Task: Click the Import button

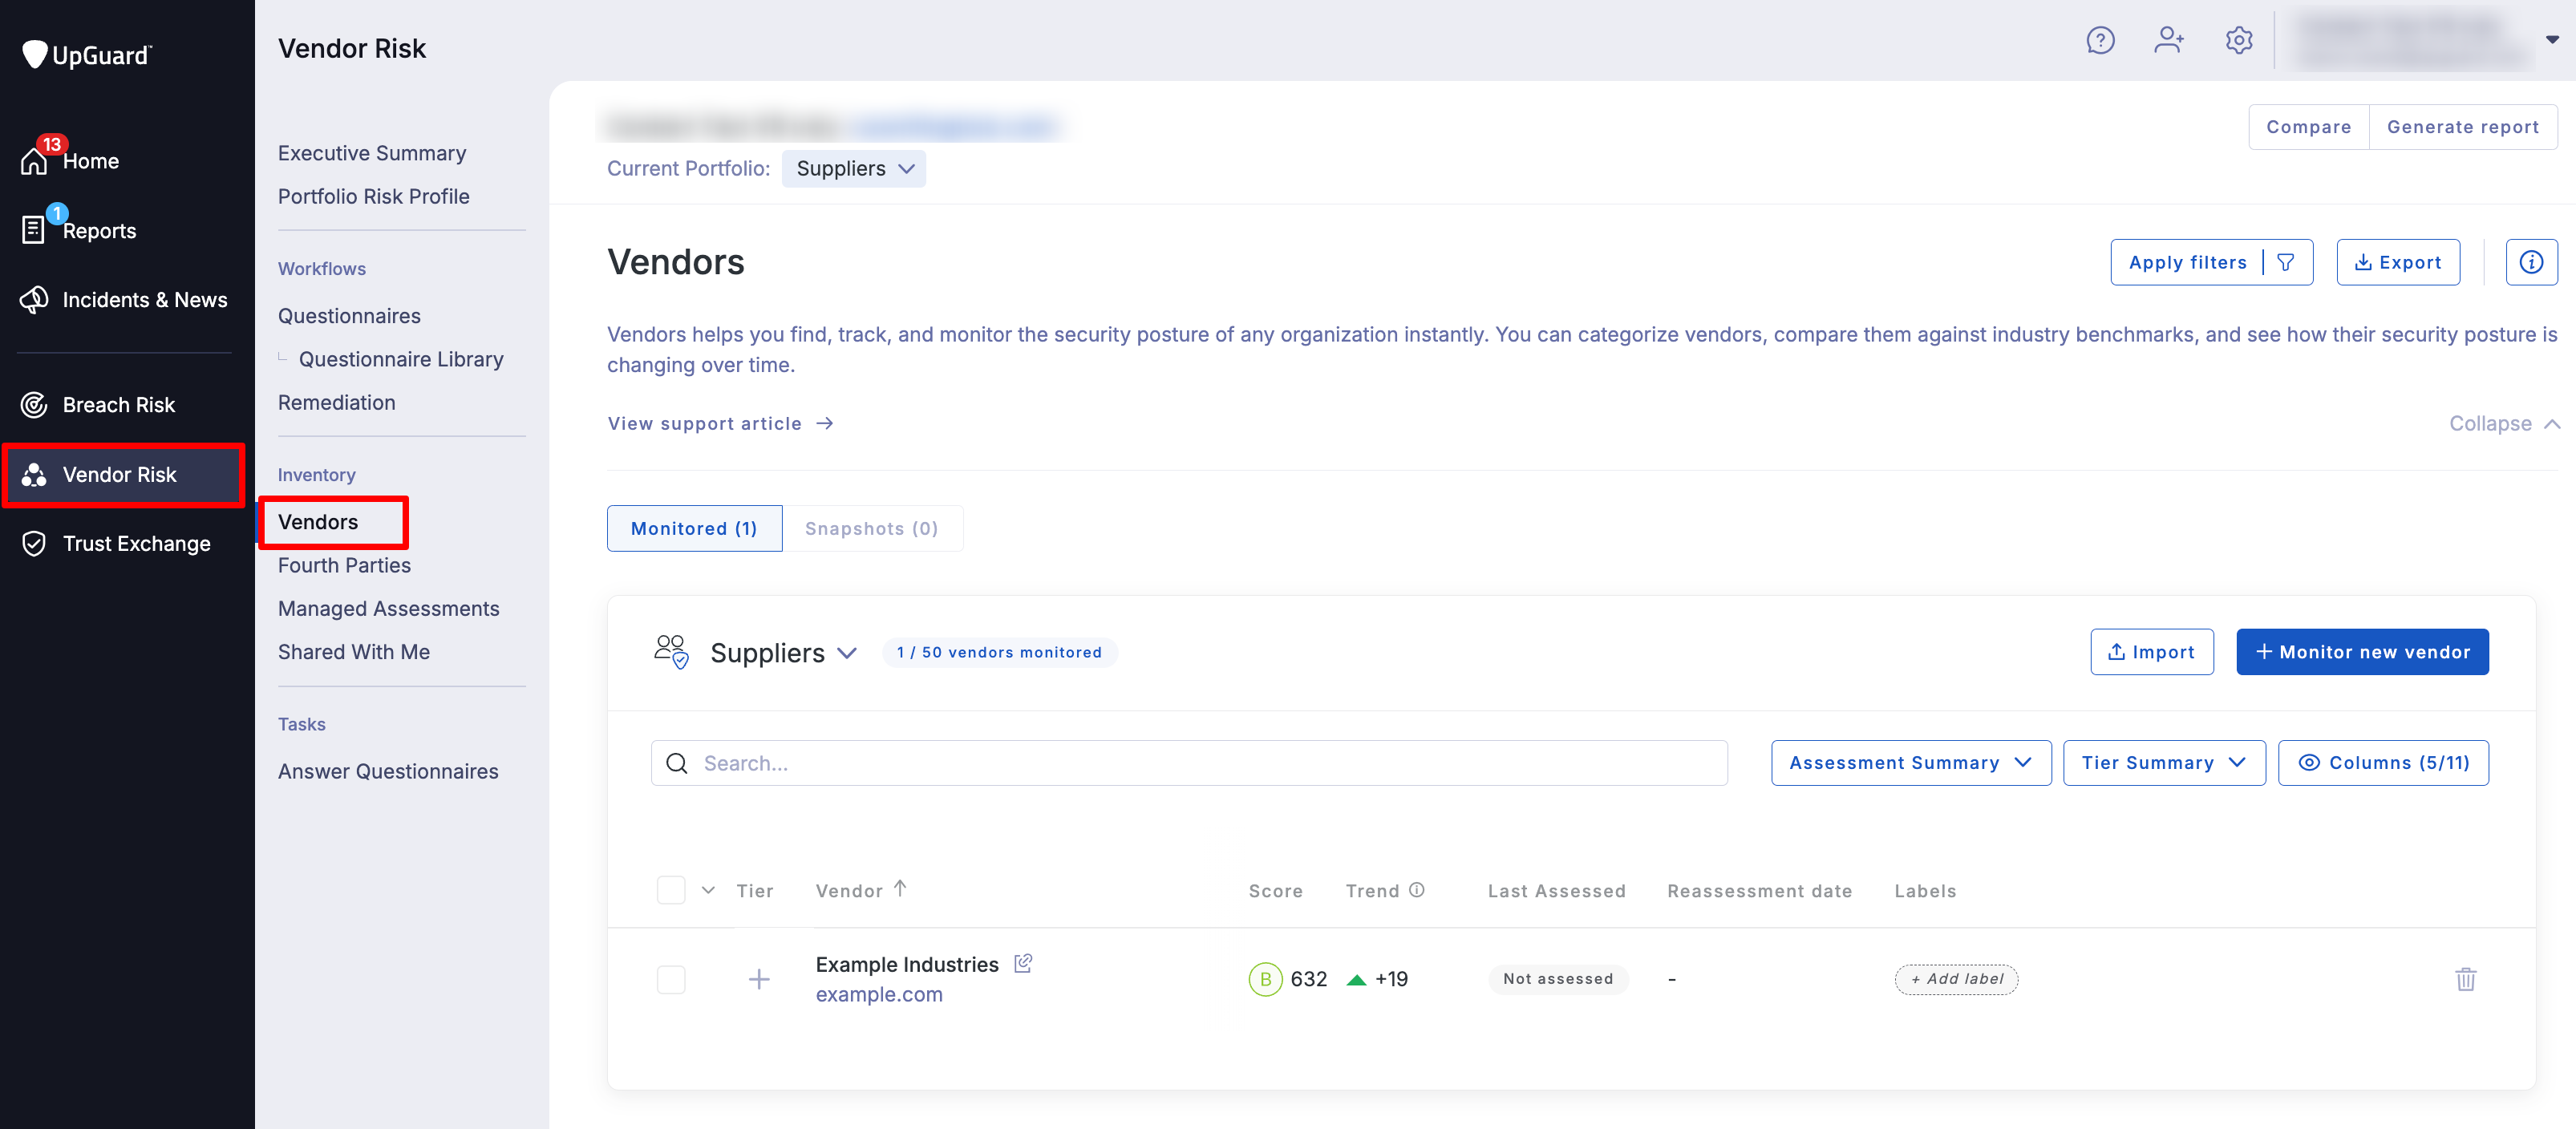Action: click(2150, 651)
